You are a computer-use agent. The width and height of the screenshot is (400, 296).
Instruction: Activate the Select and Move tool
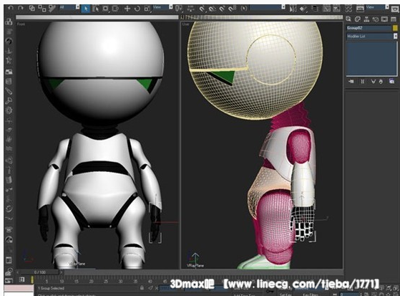click(127, 9)
